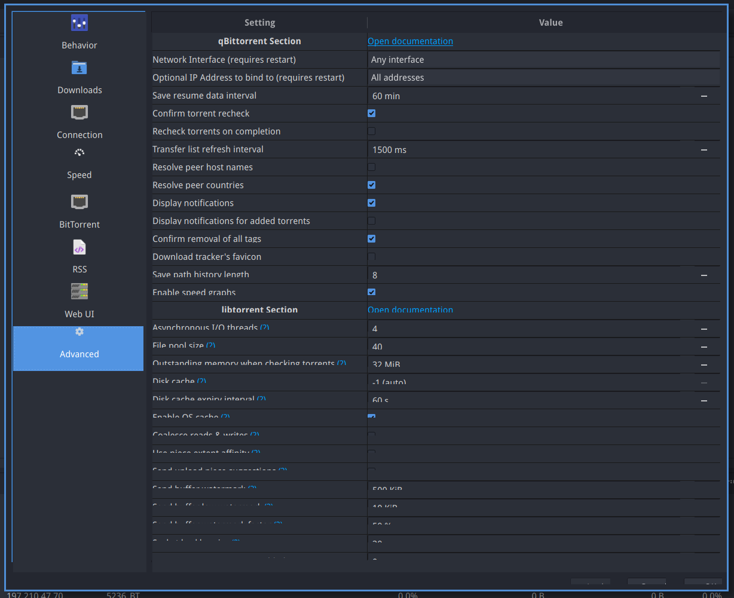Open the Network Interface dropdown
This screenshot has width=734, height=598.
pos(543,60)
